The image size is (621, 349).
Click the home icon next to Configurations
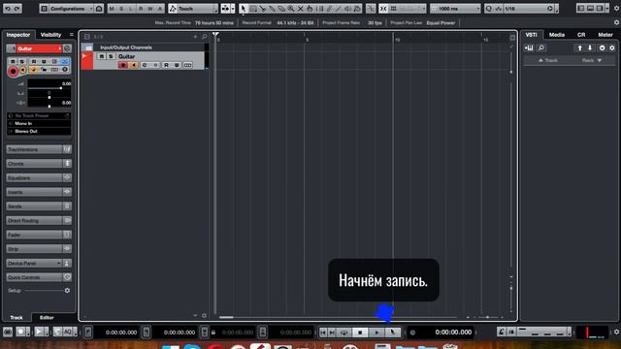tap(99, 9)
